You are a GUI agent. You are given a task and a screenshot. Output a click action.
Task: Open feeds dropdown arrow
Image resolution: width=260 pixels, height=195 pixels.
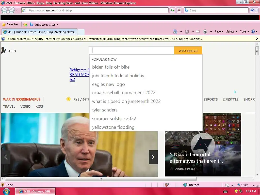pyautogui.click(x=193, y=31)
